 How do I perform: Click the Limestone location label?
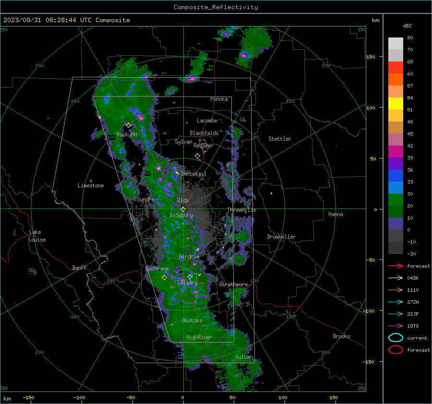point(91,185)
